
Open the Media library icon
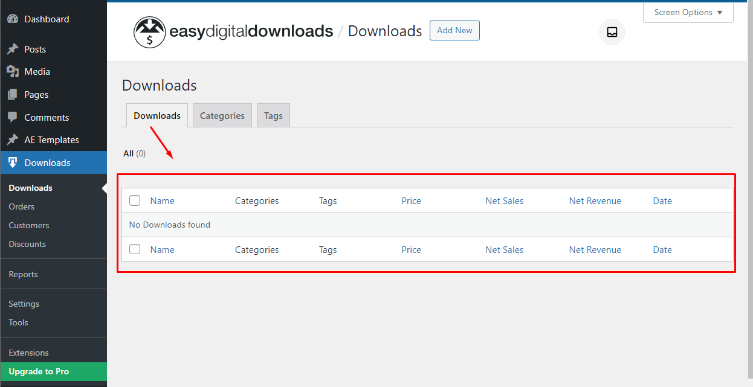15,71
